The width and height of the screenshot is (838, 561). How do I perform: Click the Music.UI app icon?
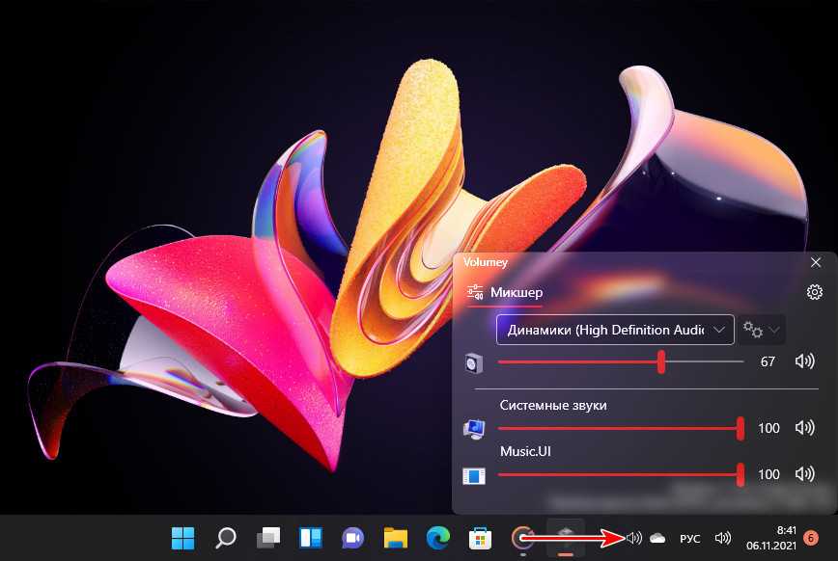tap(473, 475)
